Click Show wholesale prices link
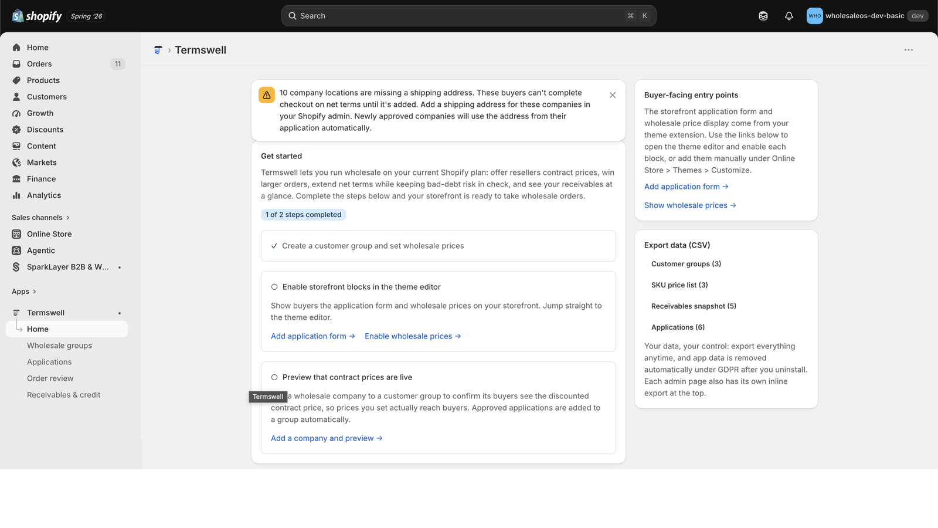The width and height of the screenshot is (938, 528). pos(690,205)
